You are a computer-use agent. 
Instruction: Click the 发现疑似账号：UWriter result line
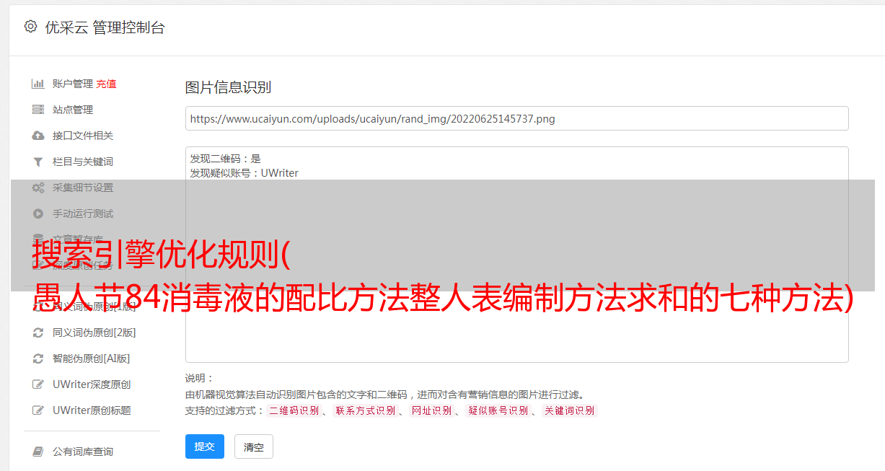click(x=244, y=173)
